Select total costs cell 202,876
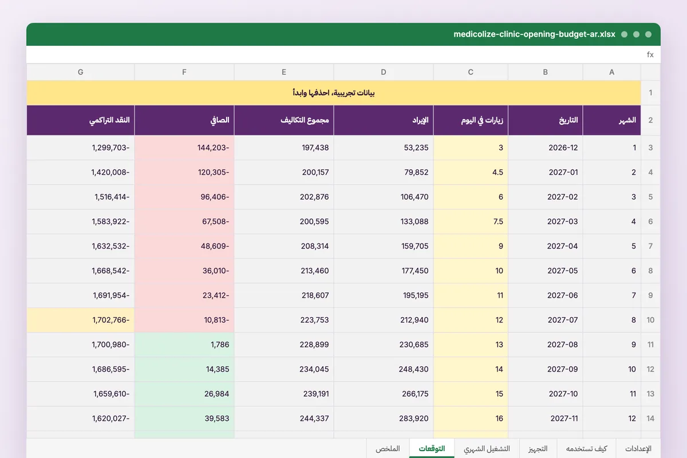This screenshot has width=687, height=458. click(284, 197)
